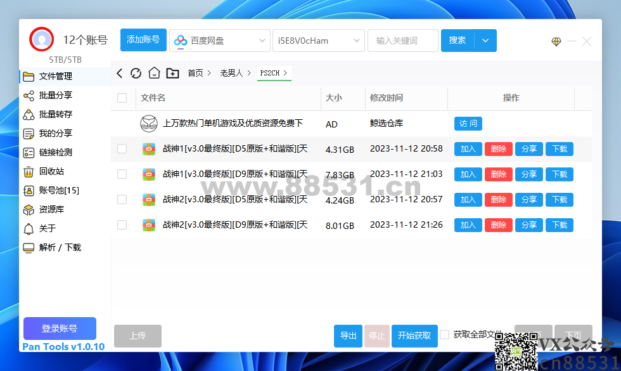Click the date 2023-11-12 21:03

click(x=406, y=174)
